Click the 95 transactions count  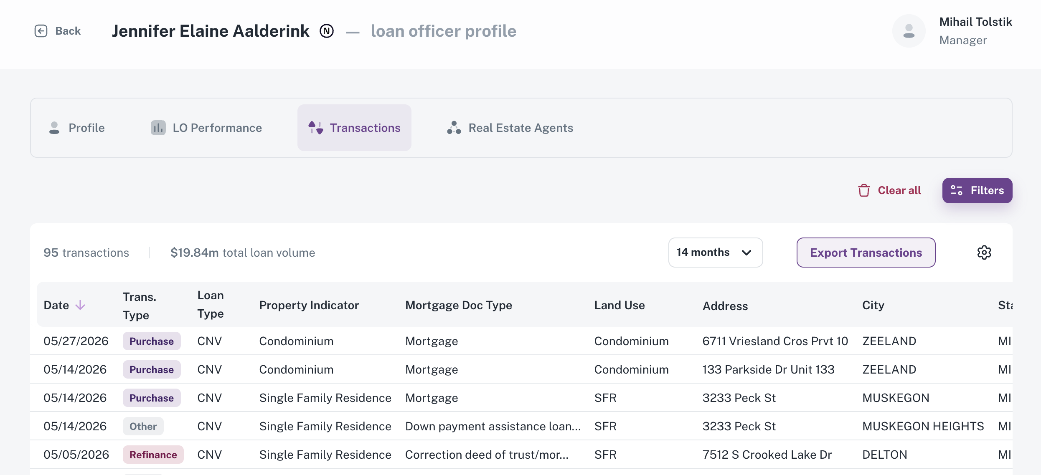(x=86, y=253)
